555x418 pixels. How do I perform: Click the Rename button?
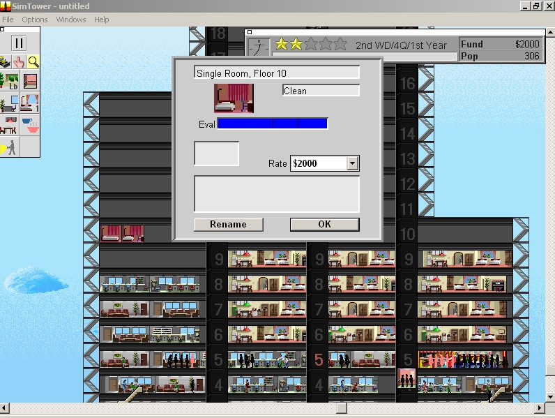[x=229, y=225]
